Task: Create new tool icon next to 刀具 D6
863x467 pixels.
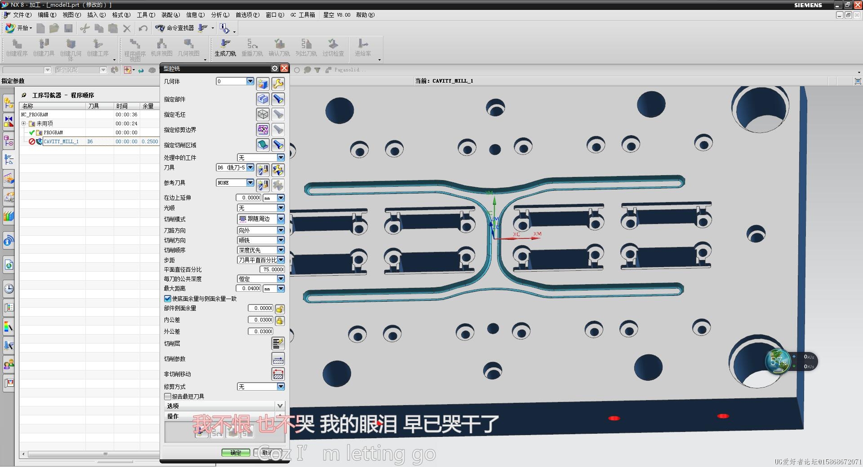Action: click(263, 170)
